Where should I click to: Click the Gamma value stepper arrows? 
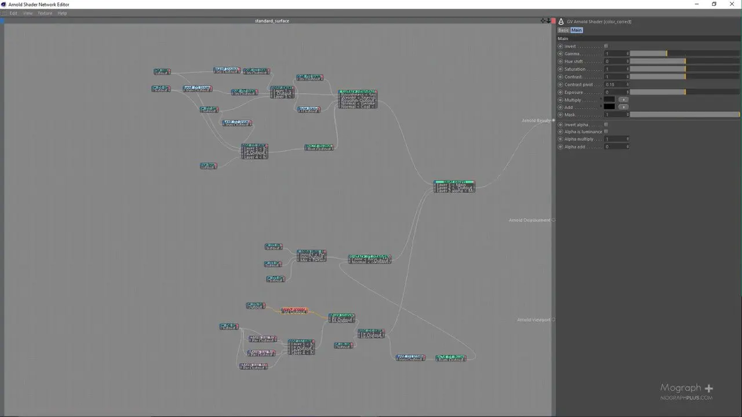point(627,54)
